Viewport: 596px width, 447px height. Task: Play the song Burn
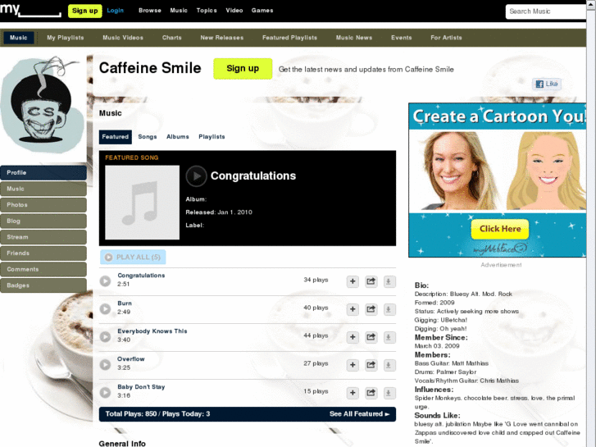pos(105,309)
